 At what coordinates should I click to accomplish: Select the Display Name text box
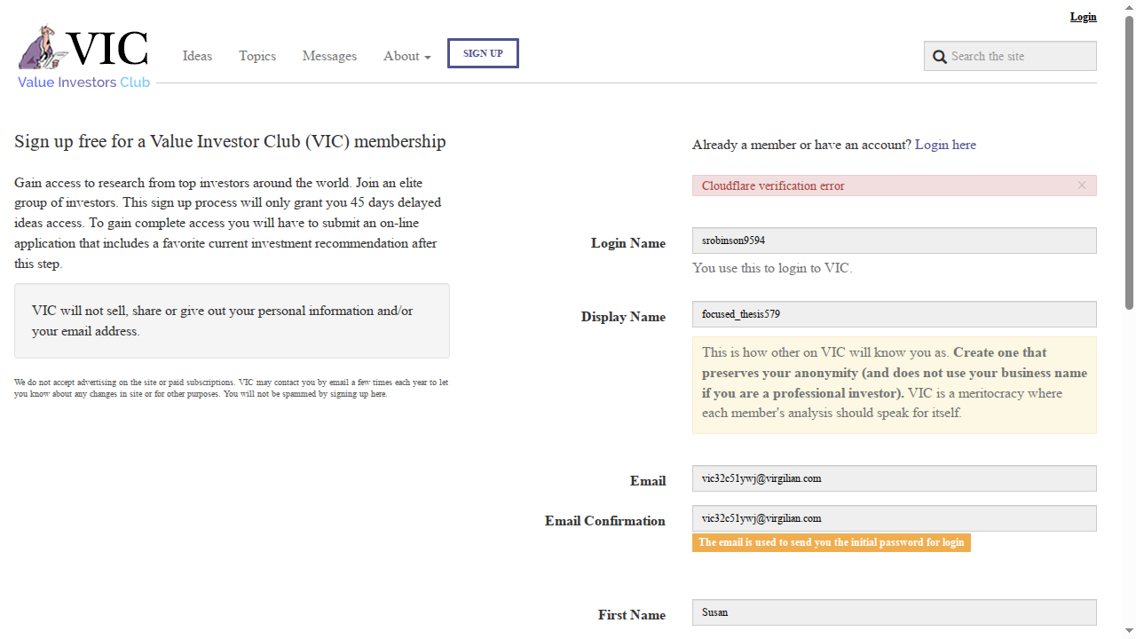894,314
